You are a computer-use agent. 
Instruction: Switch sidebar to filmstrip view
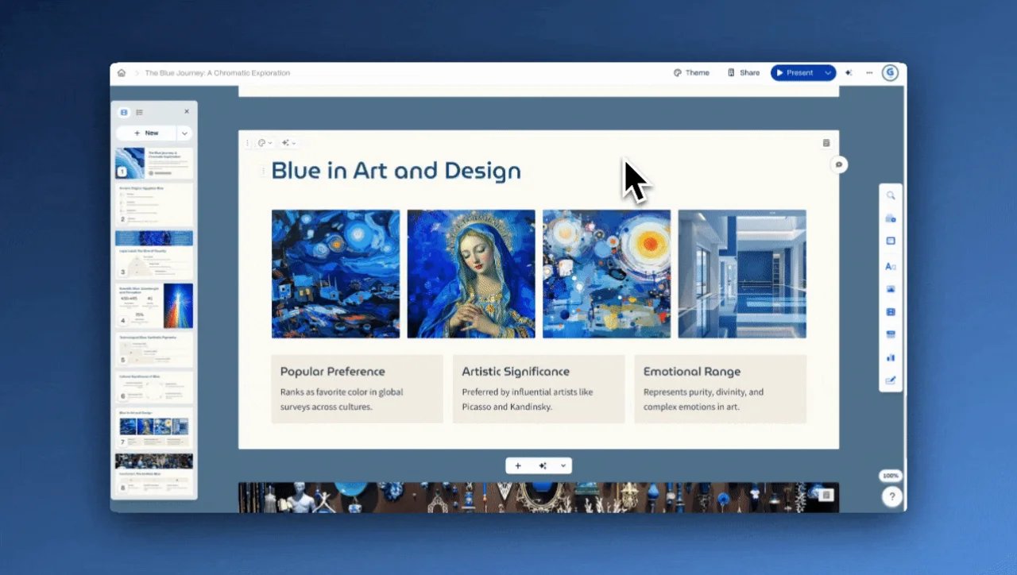click(x=124, y=113)
